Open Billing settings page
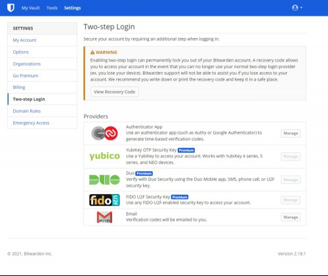This screenshot has height=276, width=328. coord(42,87)
